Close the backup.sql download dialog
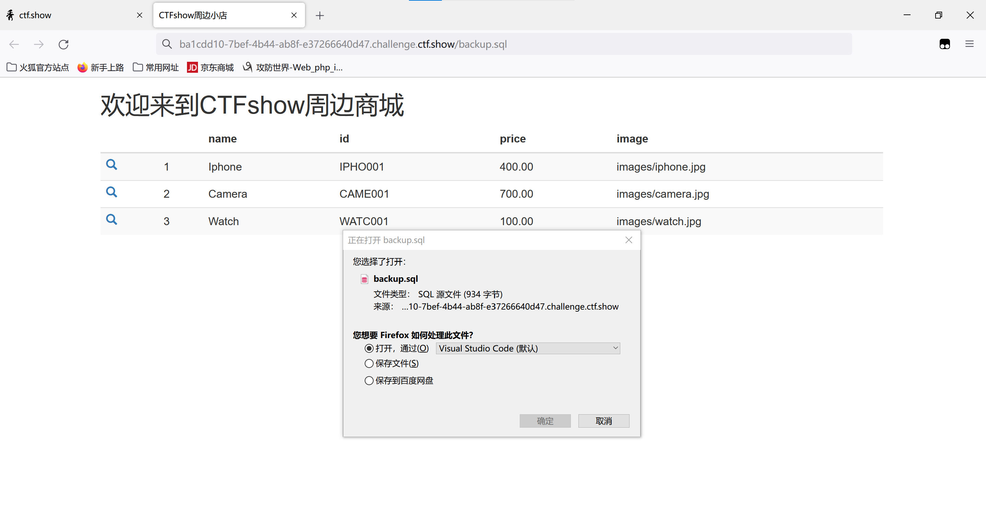This screenshot has width=986, height=521. coord(629,240)
